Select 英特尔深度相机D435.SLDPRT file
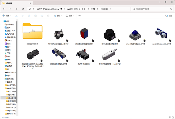 coord(110,56)
